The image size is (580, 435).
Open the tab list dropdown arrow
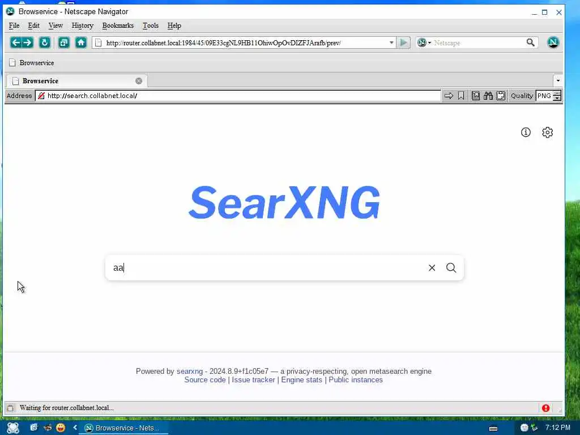[x=558, y=80]
